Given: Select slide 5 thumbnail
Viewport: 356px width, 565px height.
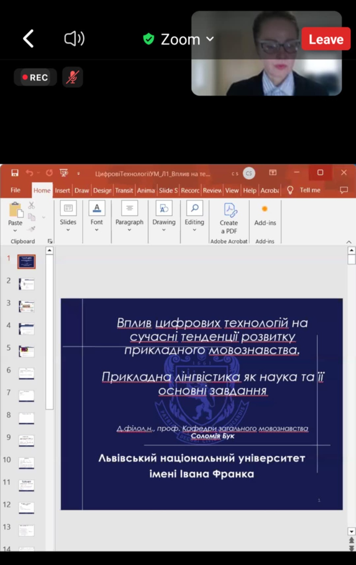Looking at the screenshot, I should (x=26, y=351).
